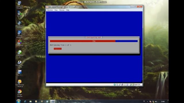Select the ExamBrowser Shortcut desktop icon
The image size is (184, 103).
coord(20,83)
